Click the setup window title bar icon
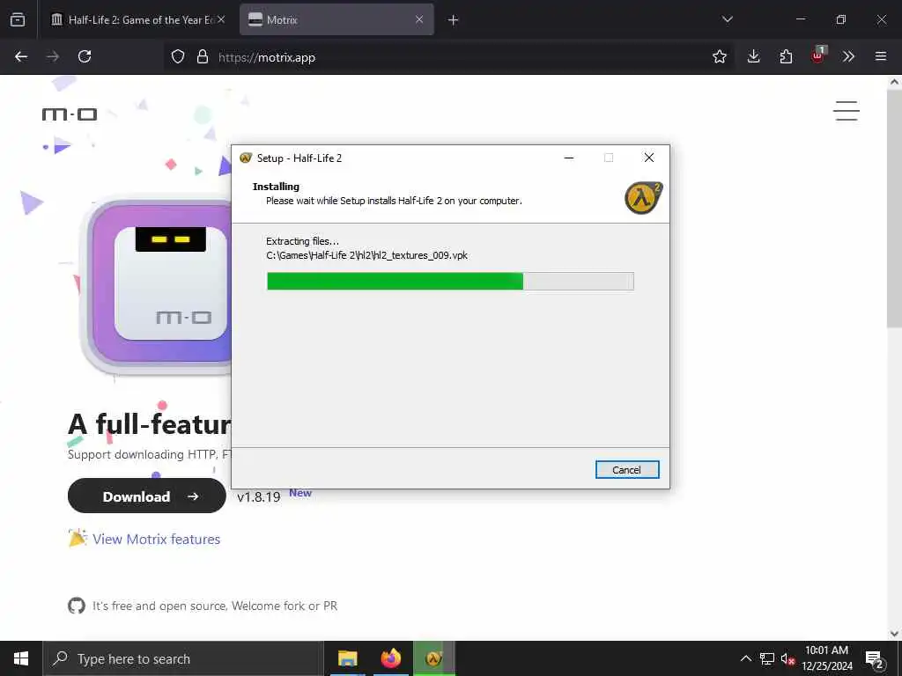Viewport: 902px width, 676px height. (246, 158)
